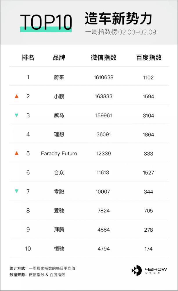Click the Baidu index value 3104
Screen dimensions: 178x291
click(x=148, y=116)
